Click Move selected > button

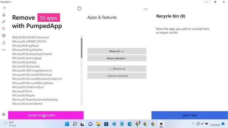tap(117, 58)
